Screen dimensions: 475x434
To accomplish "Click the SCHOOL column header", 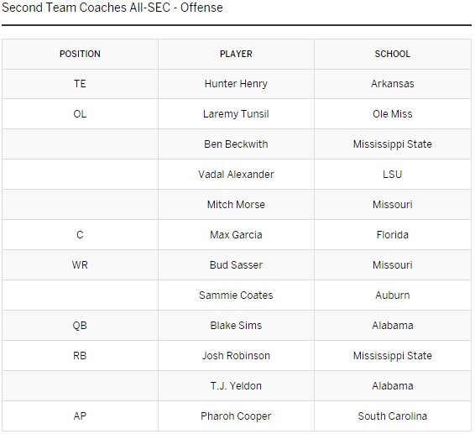I will pyautogui.click(x=393, y=54).
